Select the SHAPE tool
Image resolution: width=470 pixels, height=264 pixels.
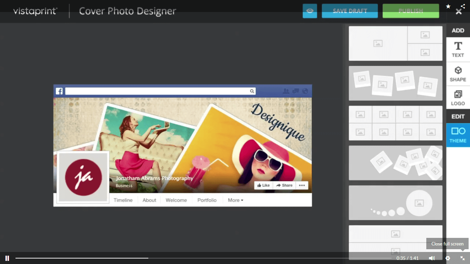458,74
